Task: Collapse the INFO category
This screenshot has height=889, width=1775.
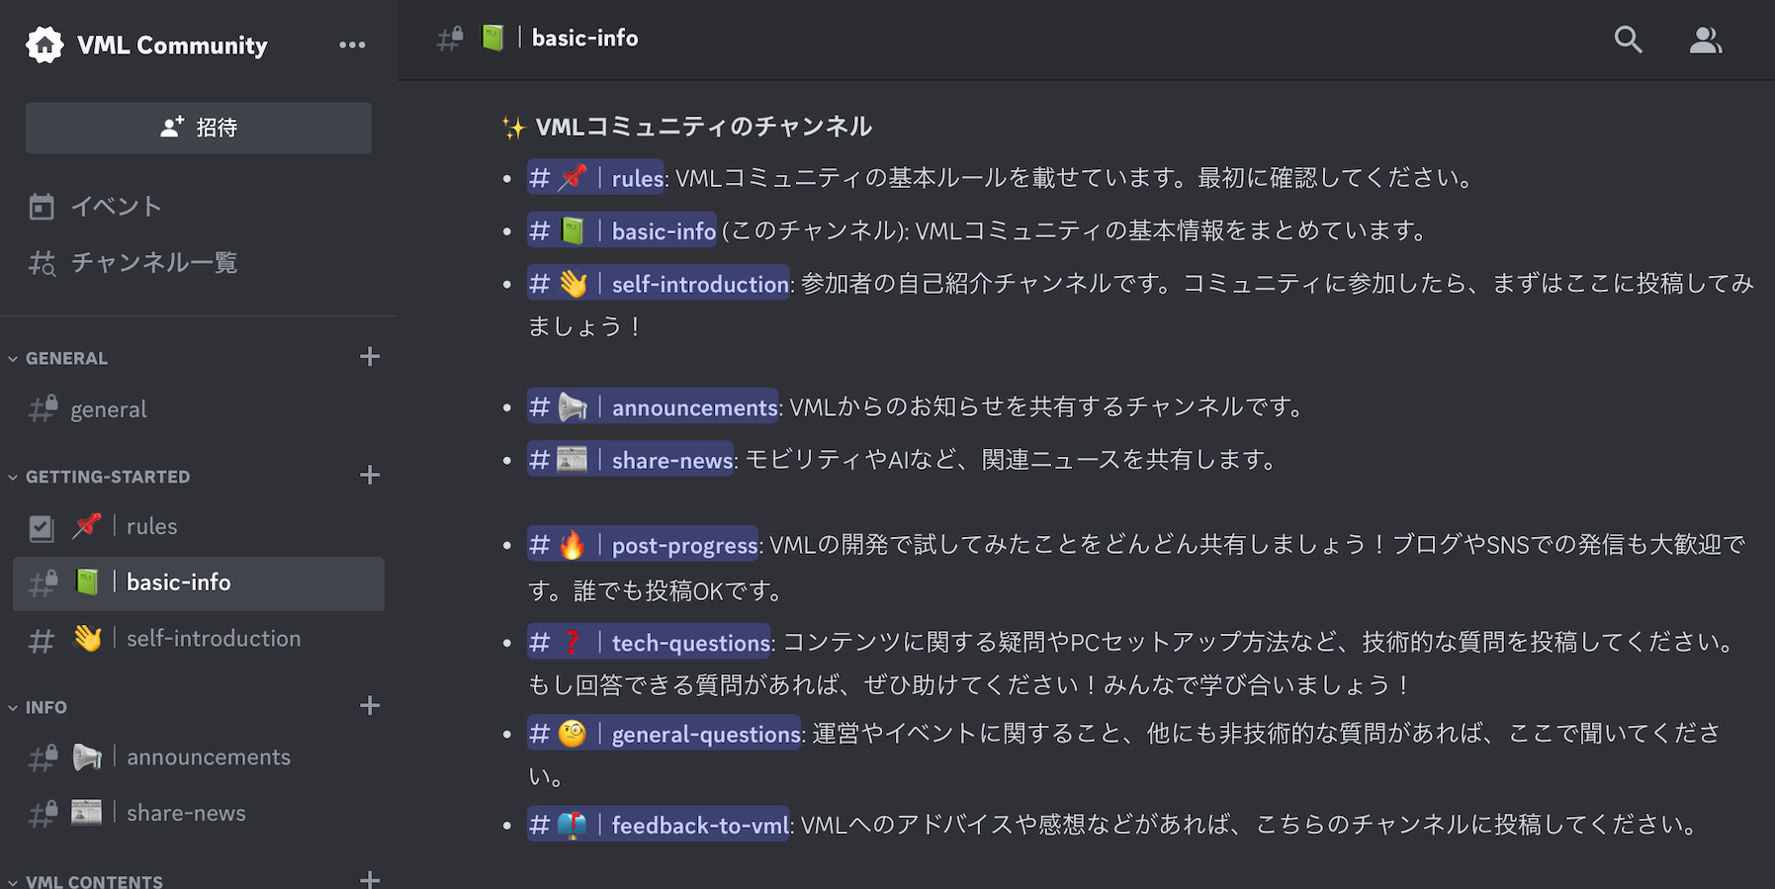Action: click(x=45, y=707)
